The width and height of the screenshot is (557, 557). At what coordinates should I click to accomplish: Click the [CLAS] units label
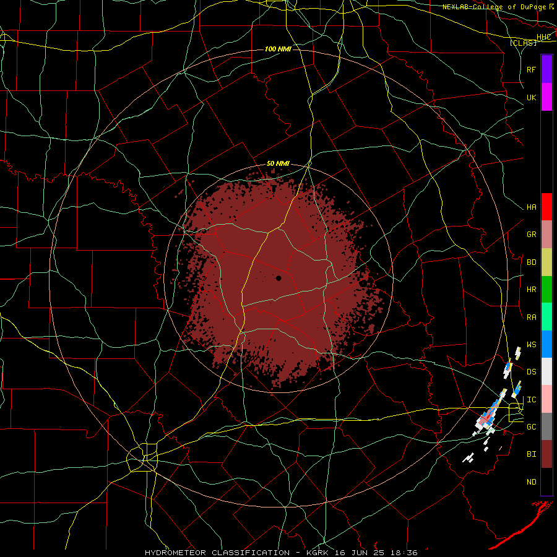[x=523, y=43]
